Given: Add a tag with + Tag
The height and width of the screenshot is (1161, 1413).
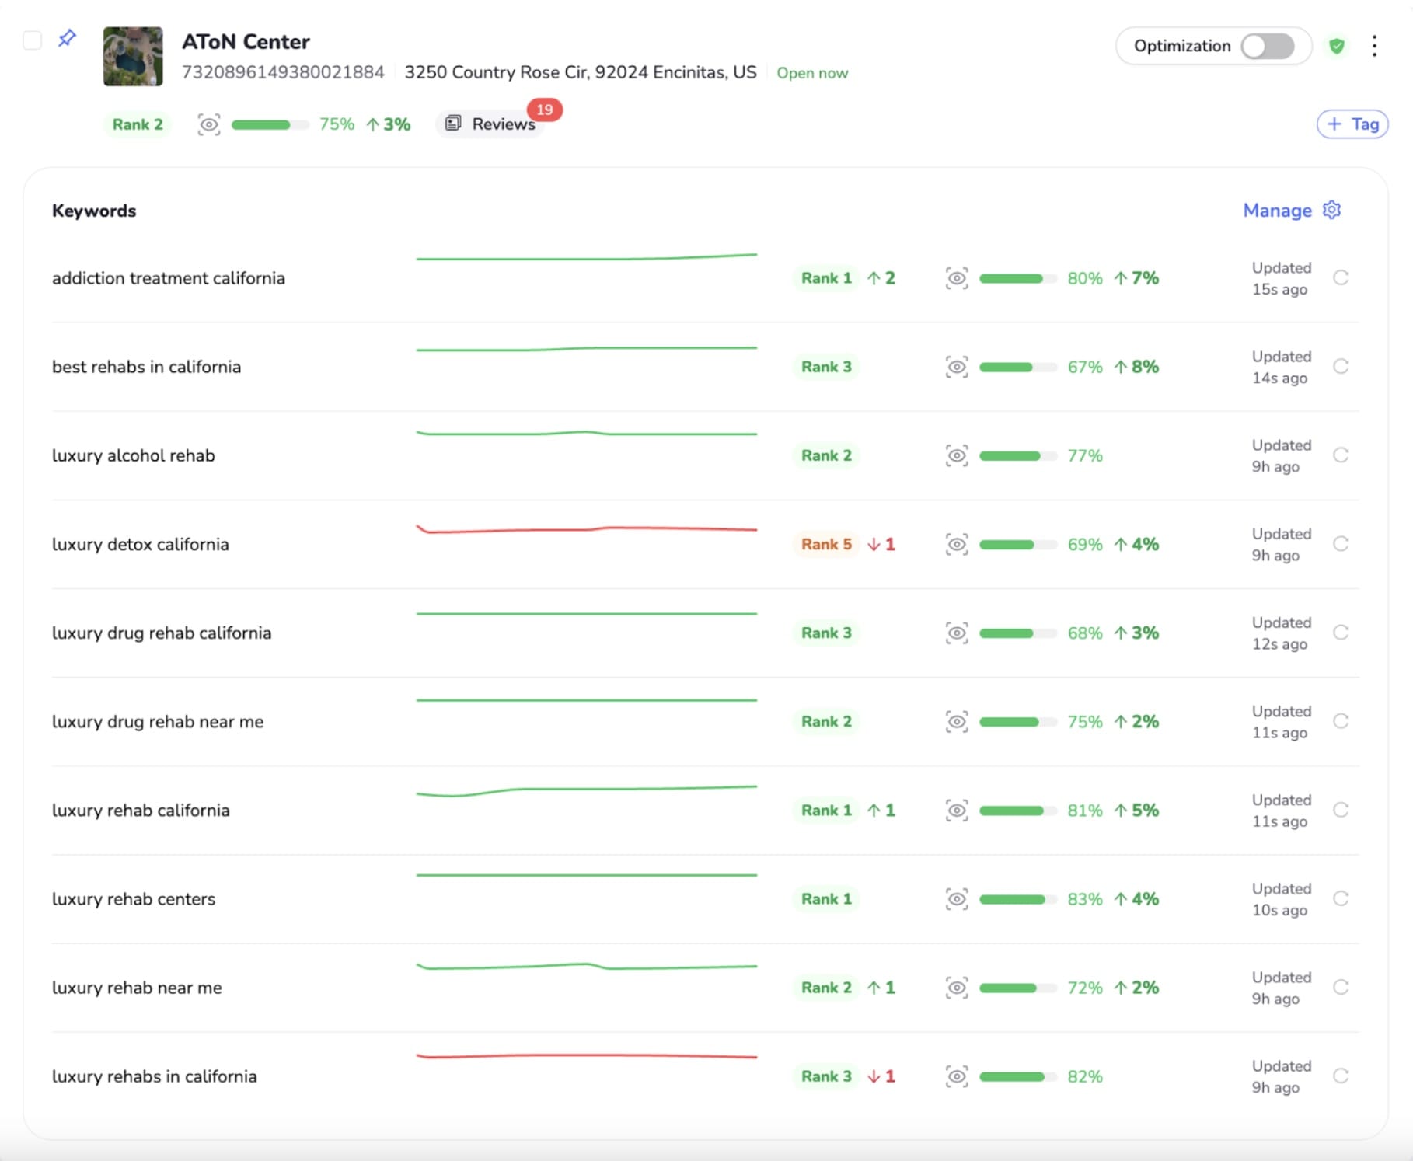Looking at the screenshot, I should pos(1352,124).
